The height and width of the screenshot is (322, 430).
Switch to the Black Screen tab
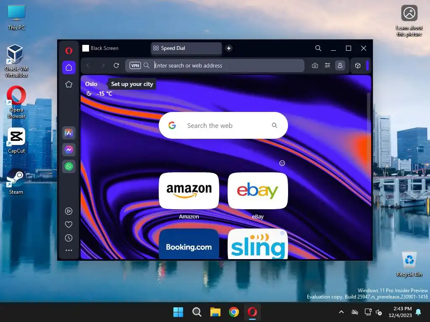[x=115, y=48]
